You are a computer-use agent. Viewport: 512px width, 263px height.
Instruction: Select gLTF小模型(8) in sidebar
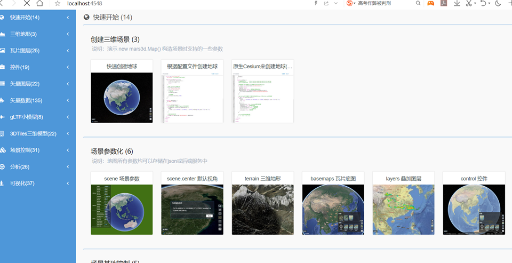point(38,117)
